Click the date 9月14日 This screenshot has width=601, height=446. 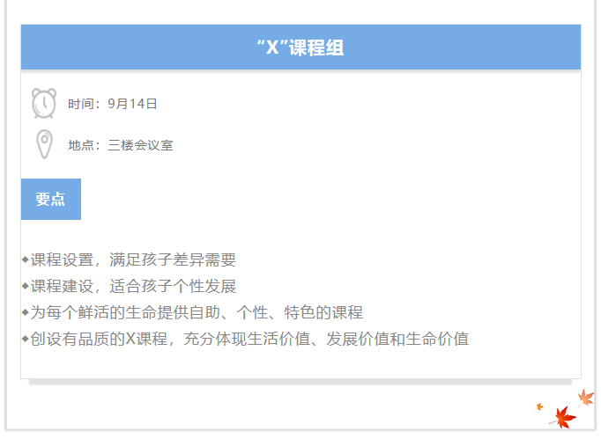point(132,104)
